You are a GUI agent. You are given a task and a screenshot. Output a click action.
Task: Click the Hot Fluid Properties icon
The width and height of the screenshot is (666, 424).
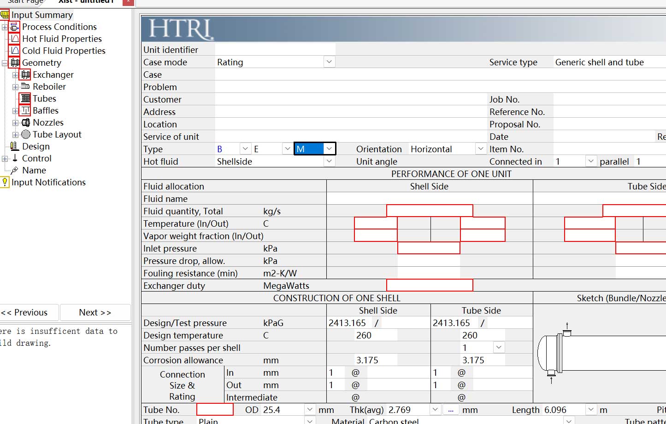click(x=14, y=39)
